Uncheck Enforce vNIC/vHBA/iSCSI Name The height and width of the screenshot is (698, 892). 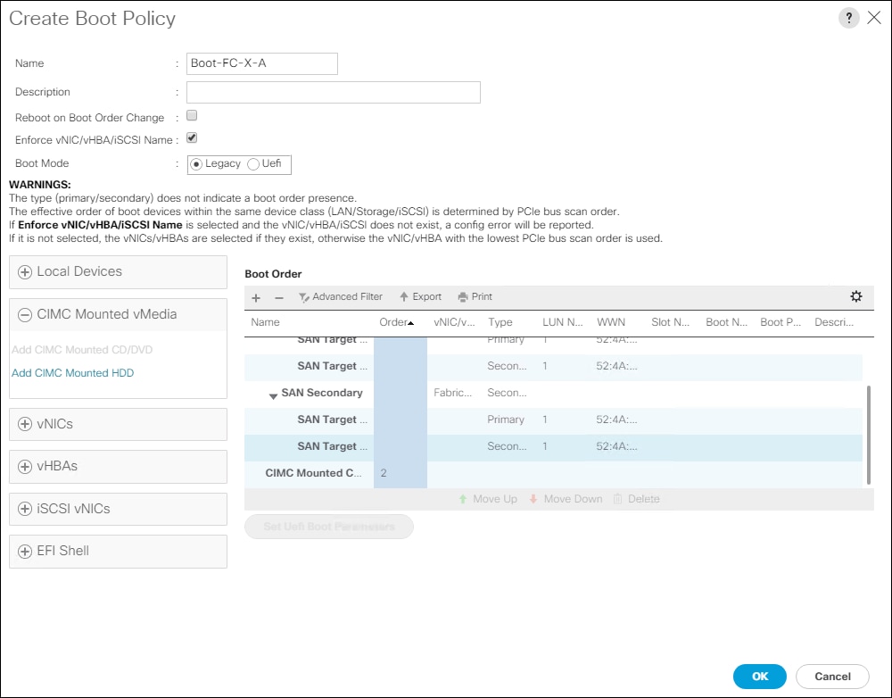point(192,138)
